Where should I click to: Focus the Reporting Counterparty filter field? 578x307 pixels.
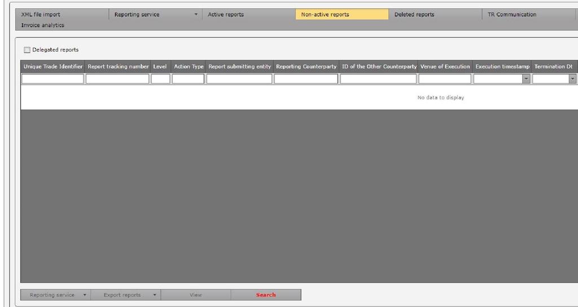[x=306, y=79]
